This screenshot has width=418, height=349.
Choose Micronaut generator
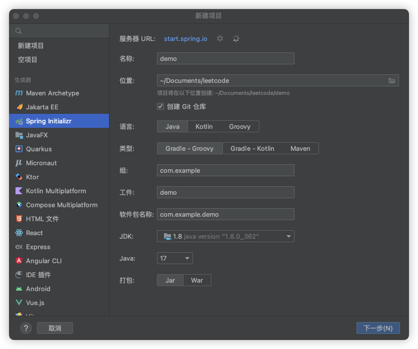coord(59,163)
